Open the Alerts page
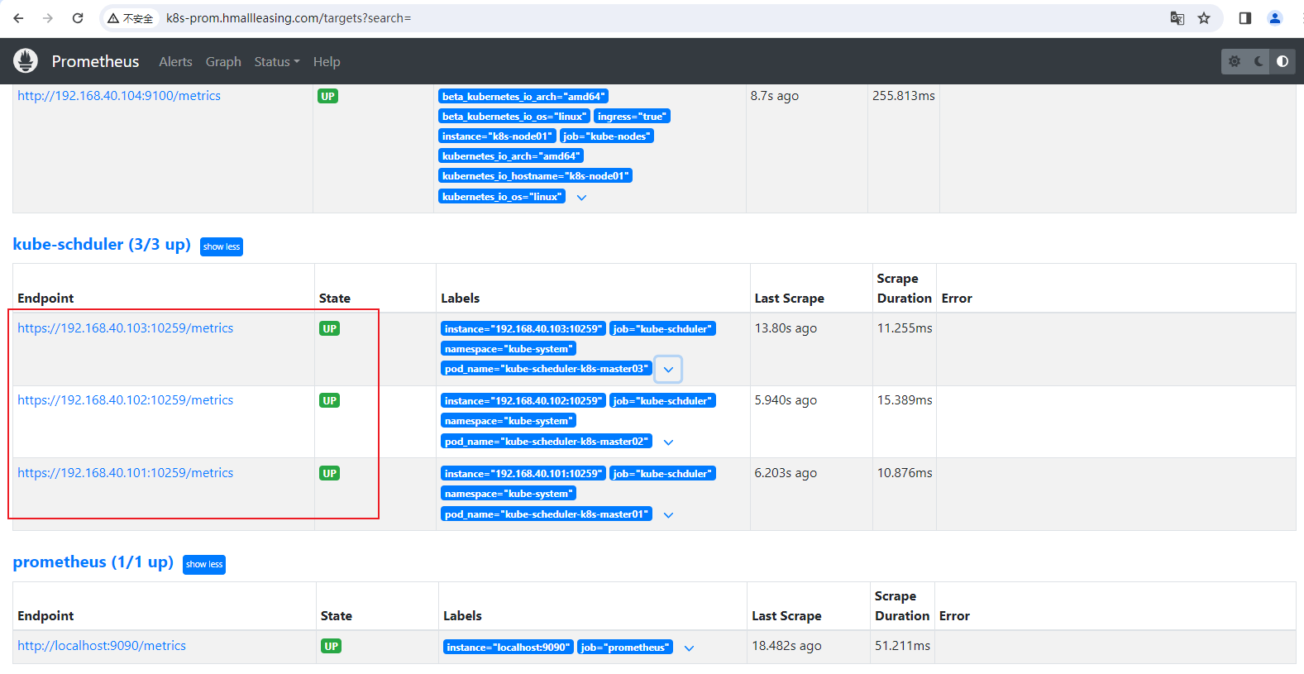 pos(175,62)
